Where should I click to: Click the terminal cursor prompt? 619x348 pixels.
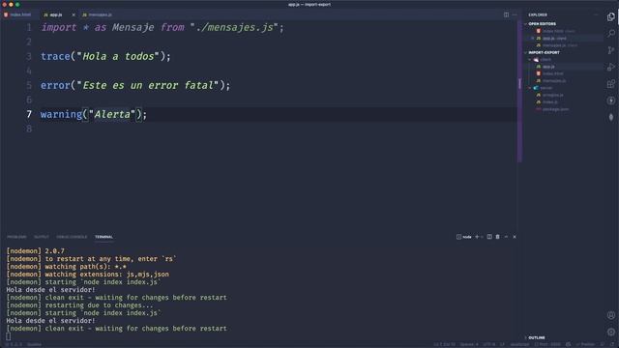(x=9, y=336)
